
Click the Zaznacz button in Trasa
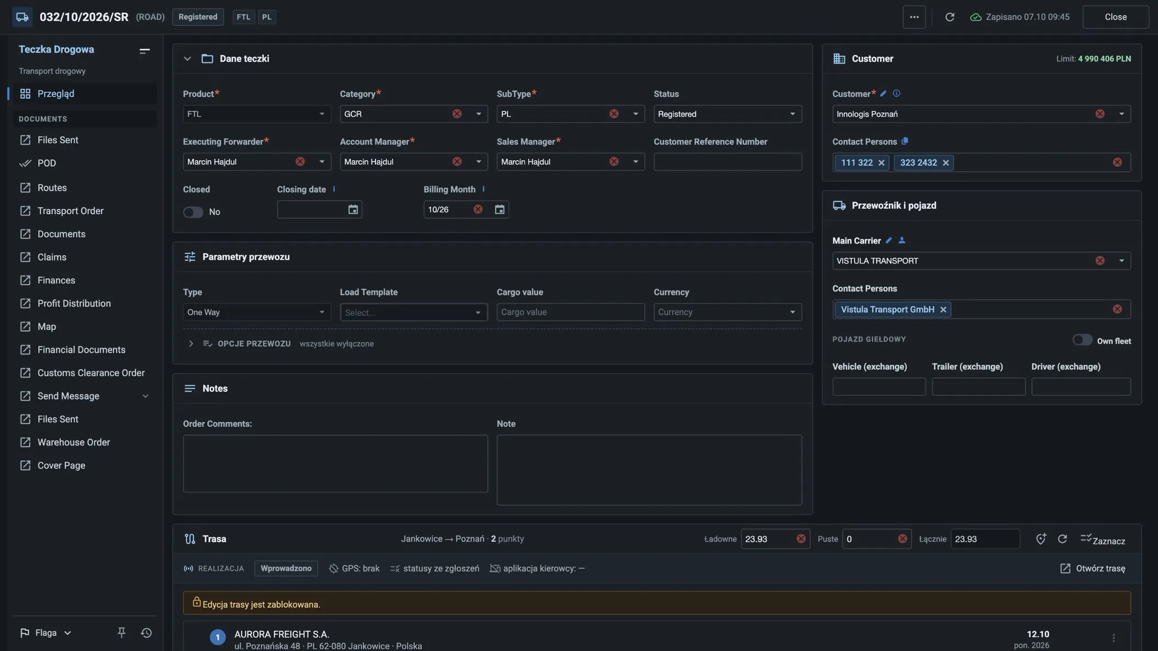click(1103, 540)
